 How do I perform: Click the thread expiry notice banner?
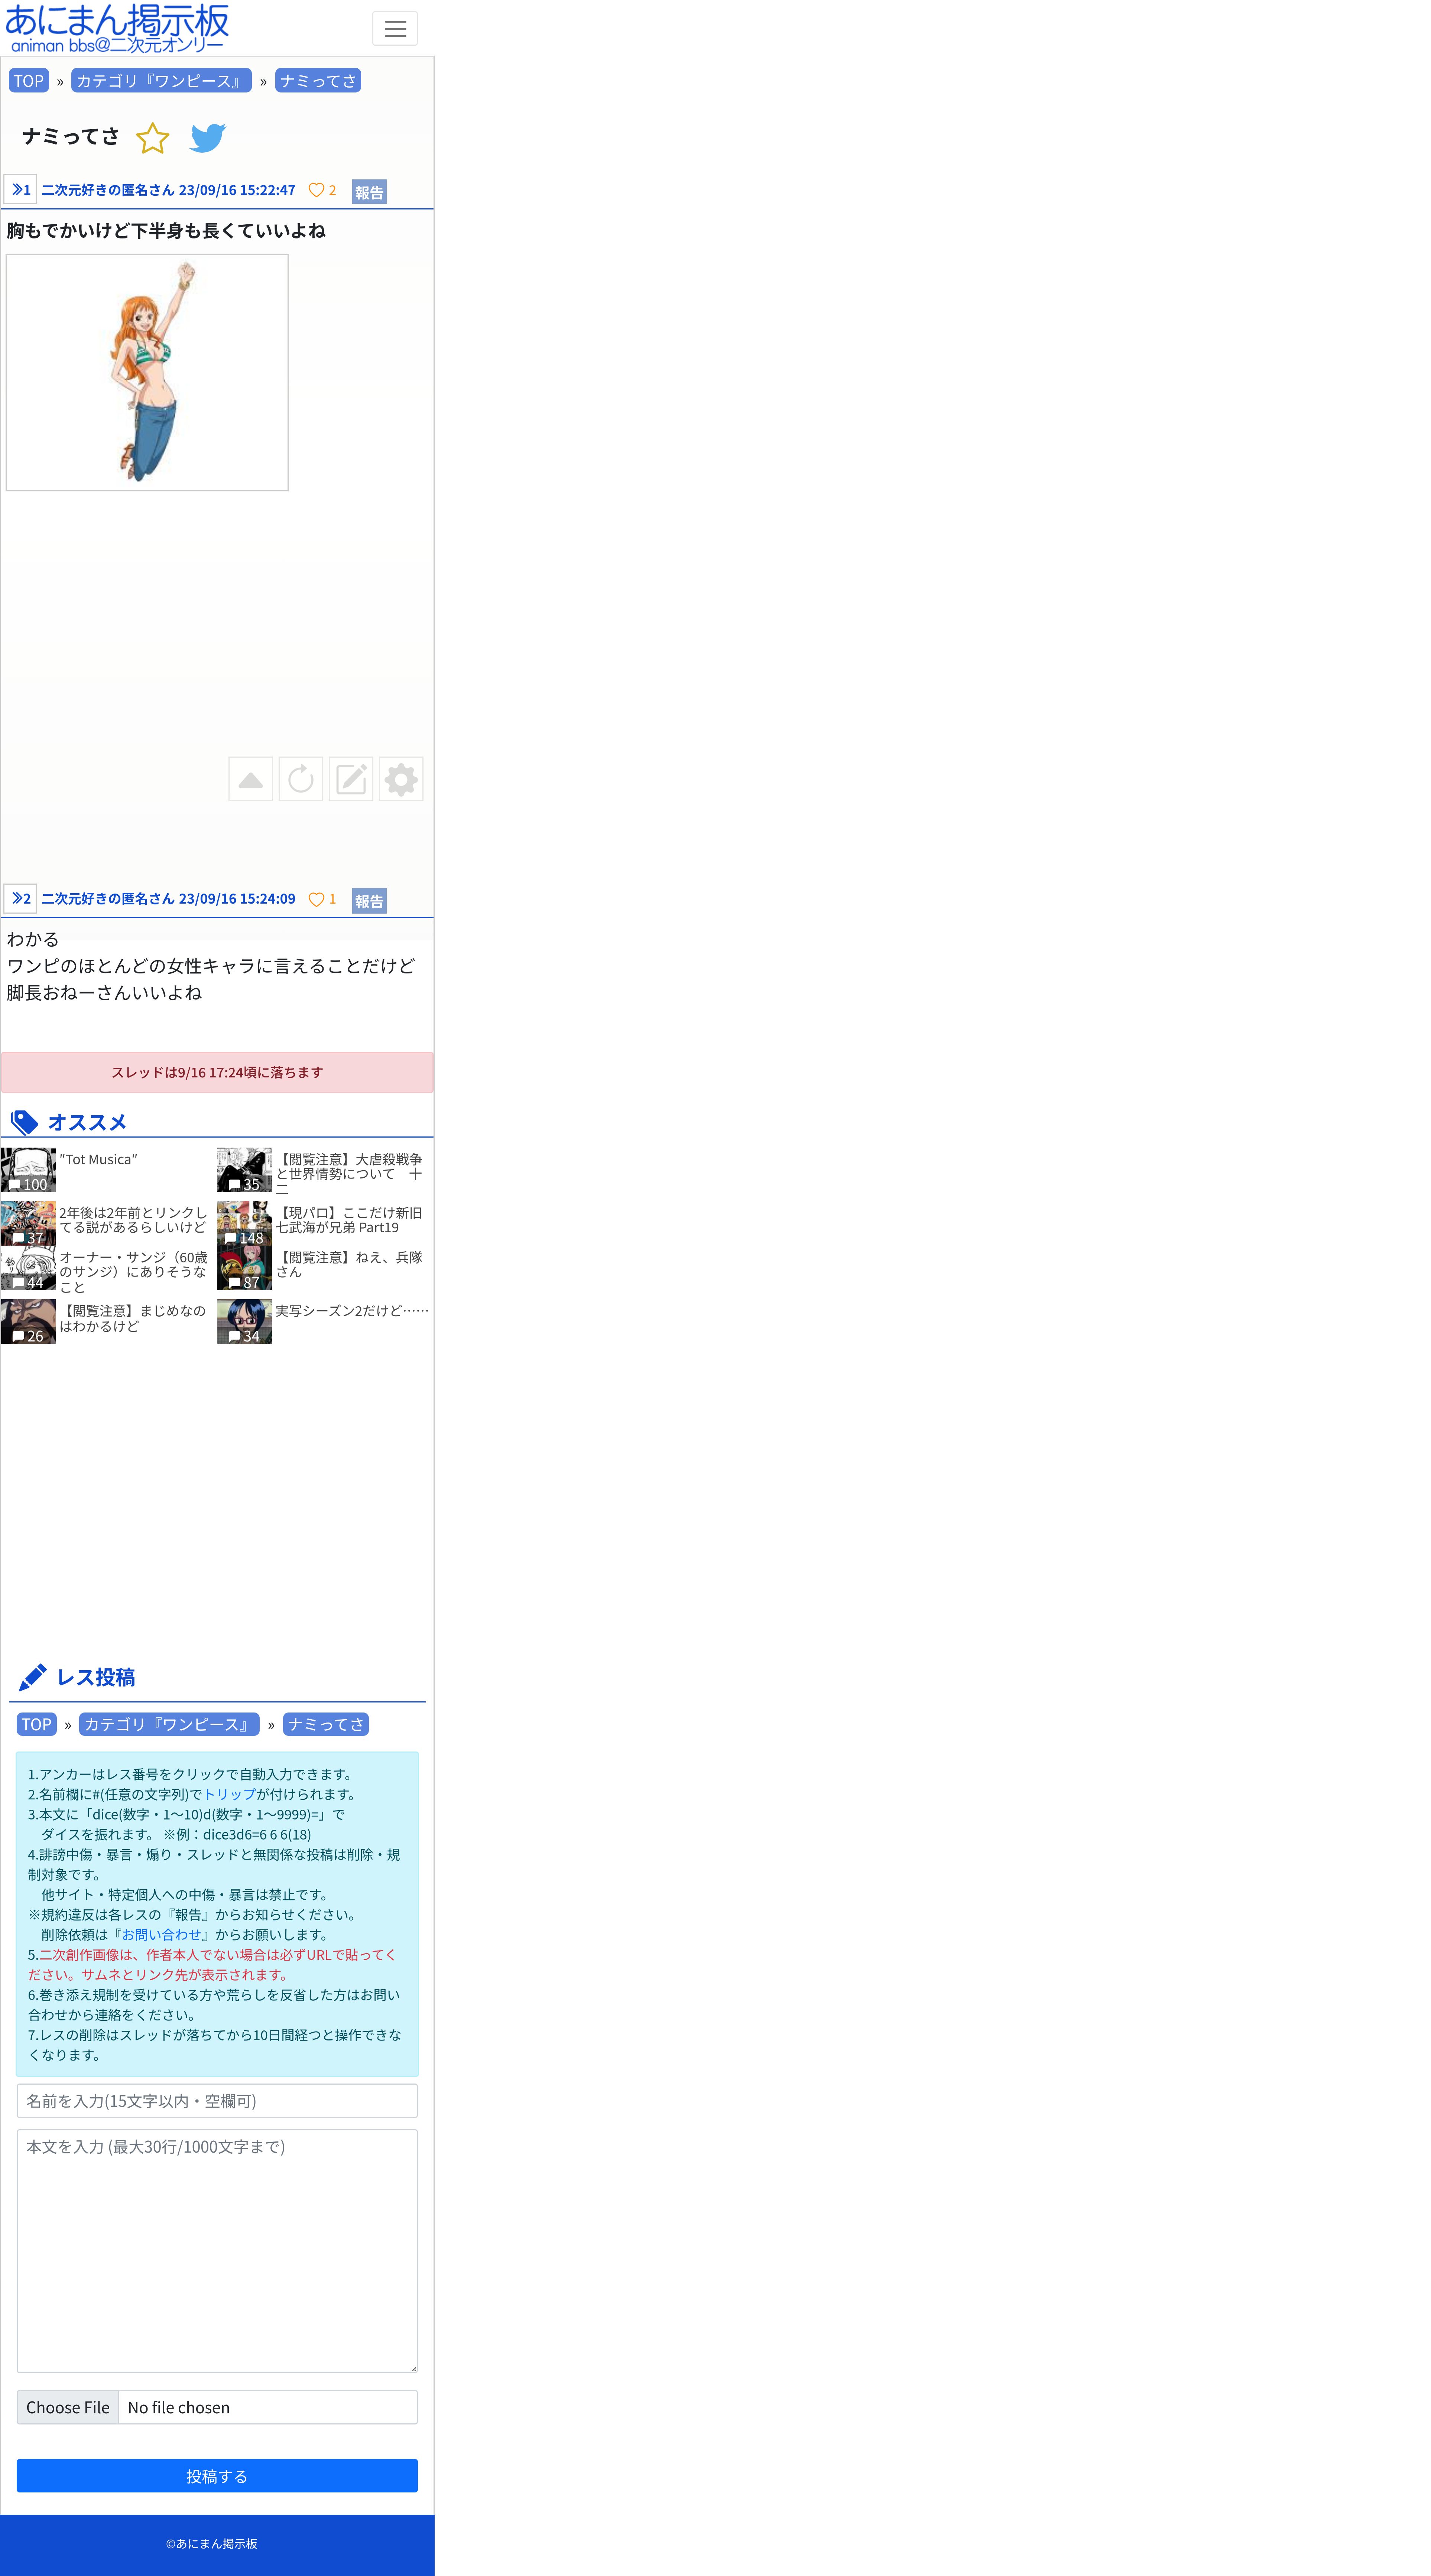217,1072
